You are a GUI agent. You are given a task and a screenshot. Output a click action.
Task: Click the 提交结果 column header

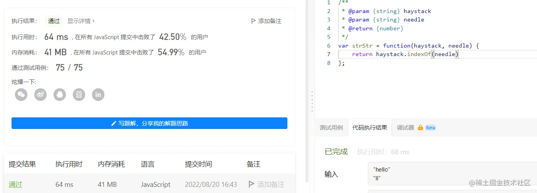click(22, 164)
